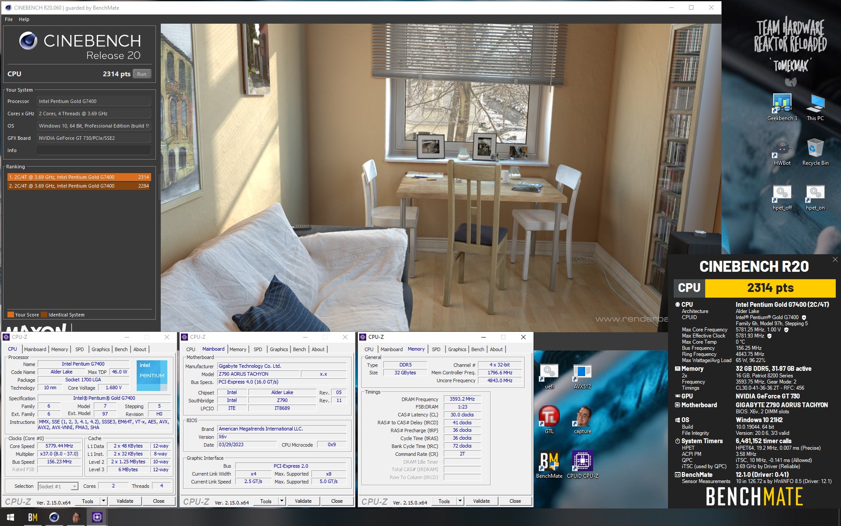Select the first ranking entry scoring 2314
The image size is (841, 526).
click(79, 177)
